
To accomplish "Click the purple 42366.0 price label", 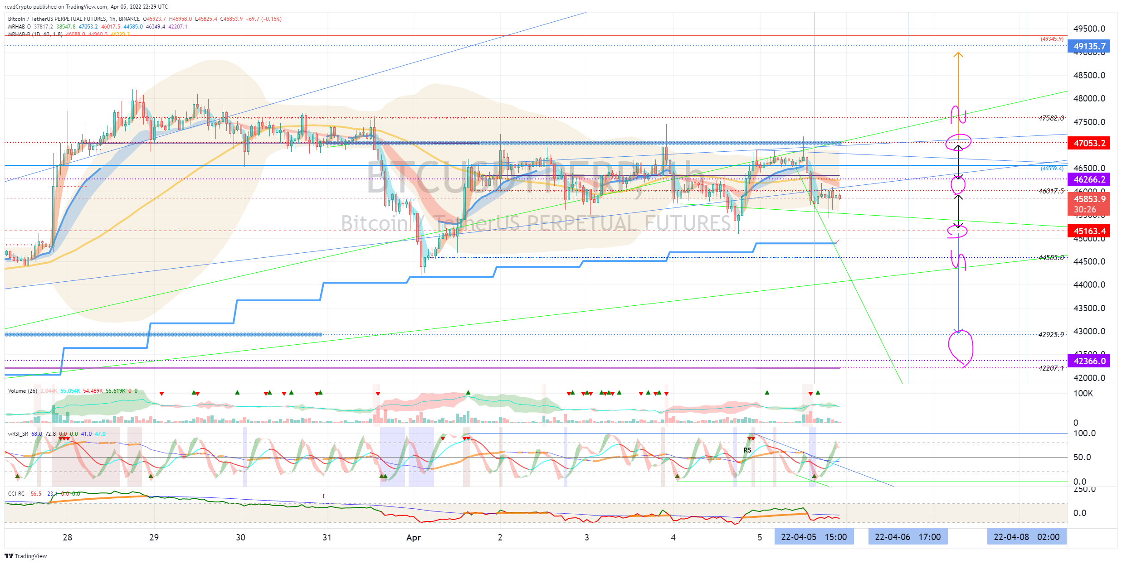I will coord(1089,361).
